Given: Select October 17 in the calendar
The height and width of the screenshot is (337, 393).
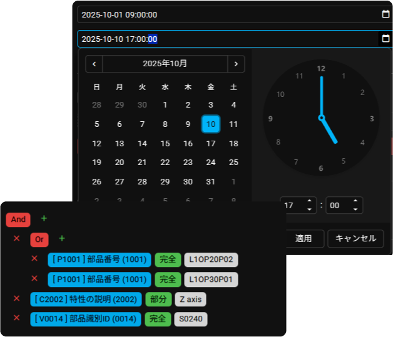Looking at the screenshot, I should (x=211, y=144).
